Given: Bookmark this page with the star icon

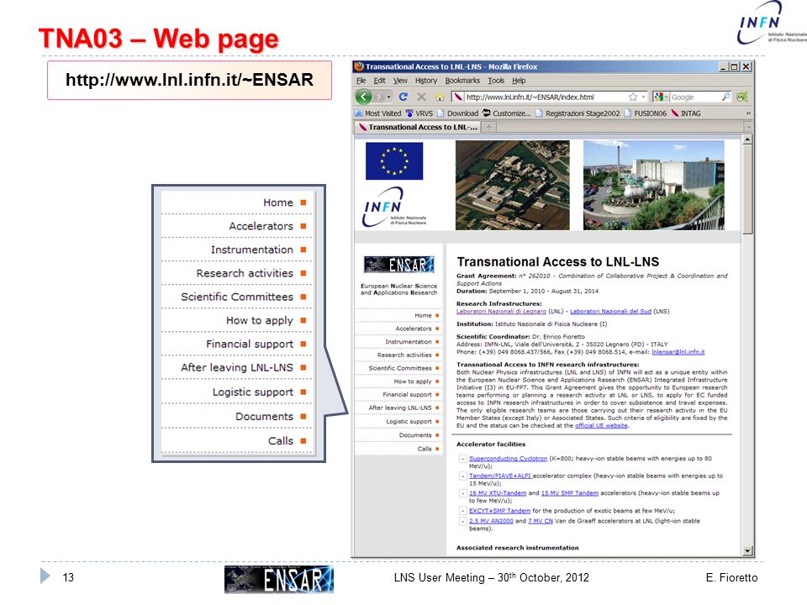Looking at the screenshot, I should coord(633,97).
